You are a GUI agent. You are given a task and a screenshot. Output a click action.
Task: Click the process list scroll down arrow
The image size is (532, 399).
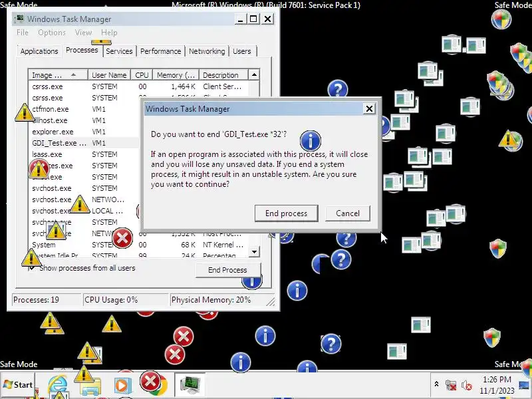[x=254, y=251]
